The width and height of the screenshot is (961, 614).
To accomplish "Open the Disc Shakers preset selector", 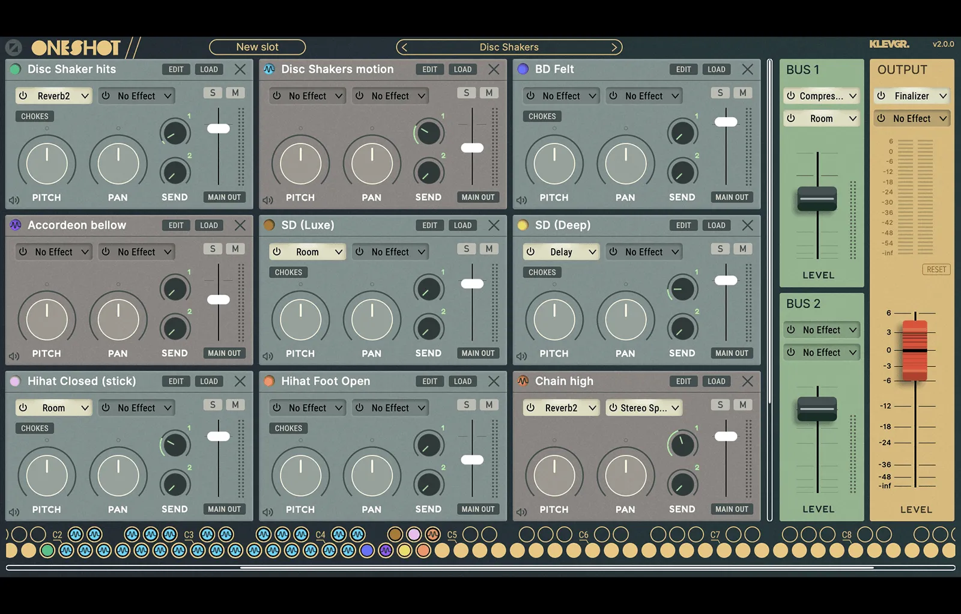I will coord(509,47).
